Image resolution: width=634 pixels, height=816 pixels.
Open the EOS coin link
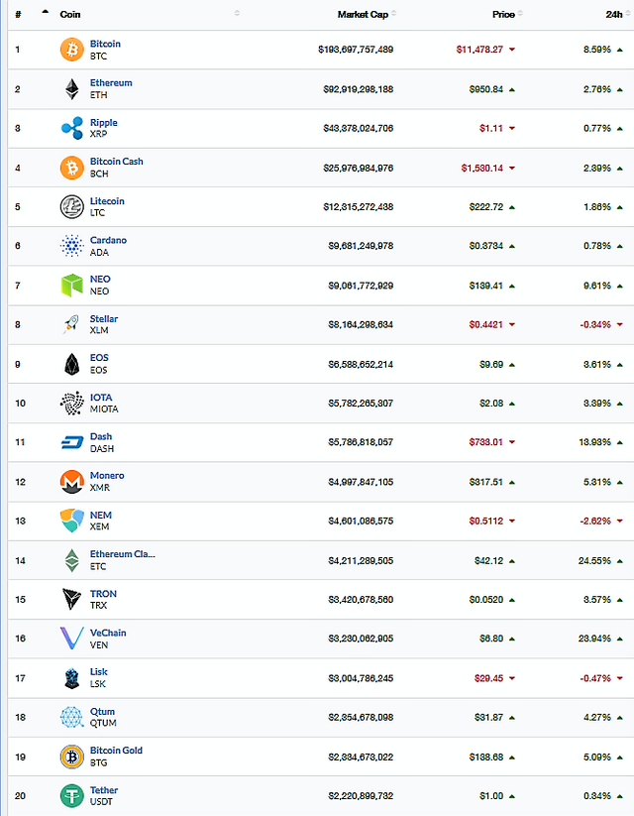pyautogui.click(x=99, y=358)
